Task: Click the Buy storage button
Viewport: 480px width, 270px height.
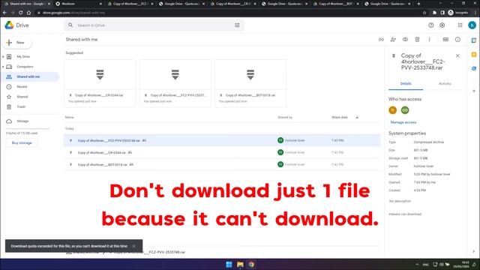Action: (x=22, y=143)
